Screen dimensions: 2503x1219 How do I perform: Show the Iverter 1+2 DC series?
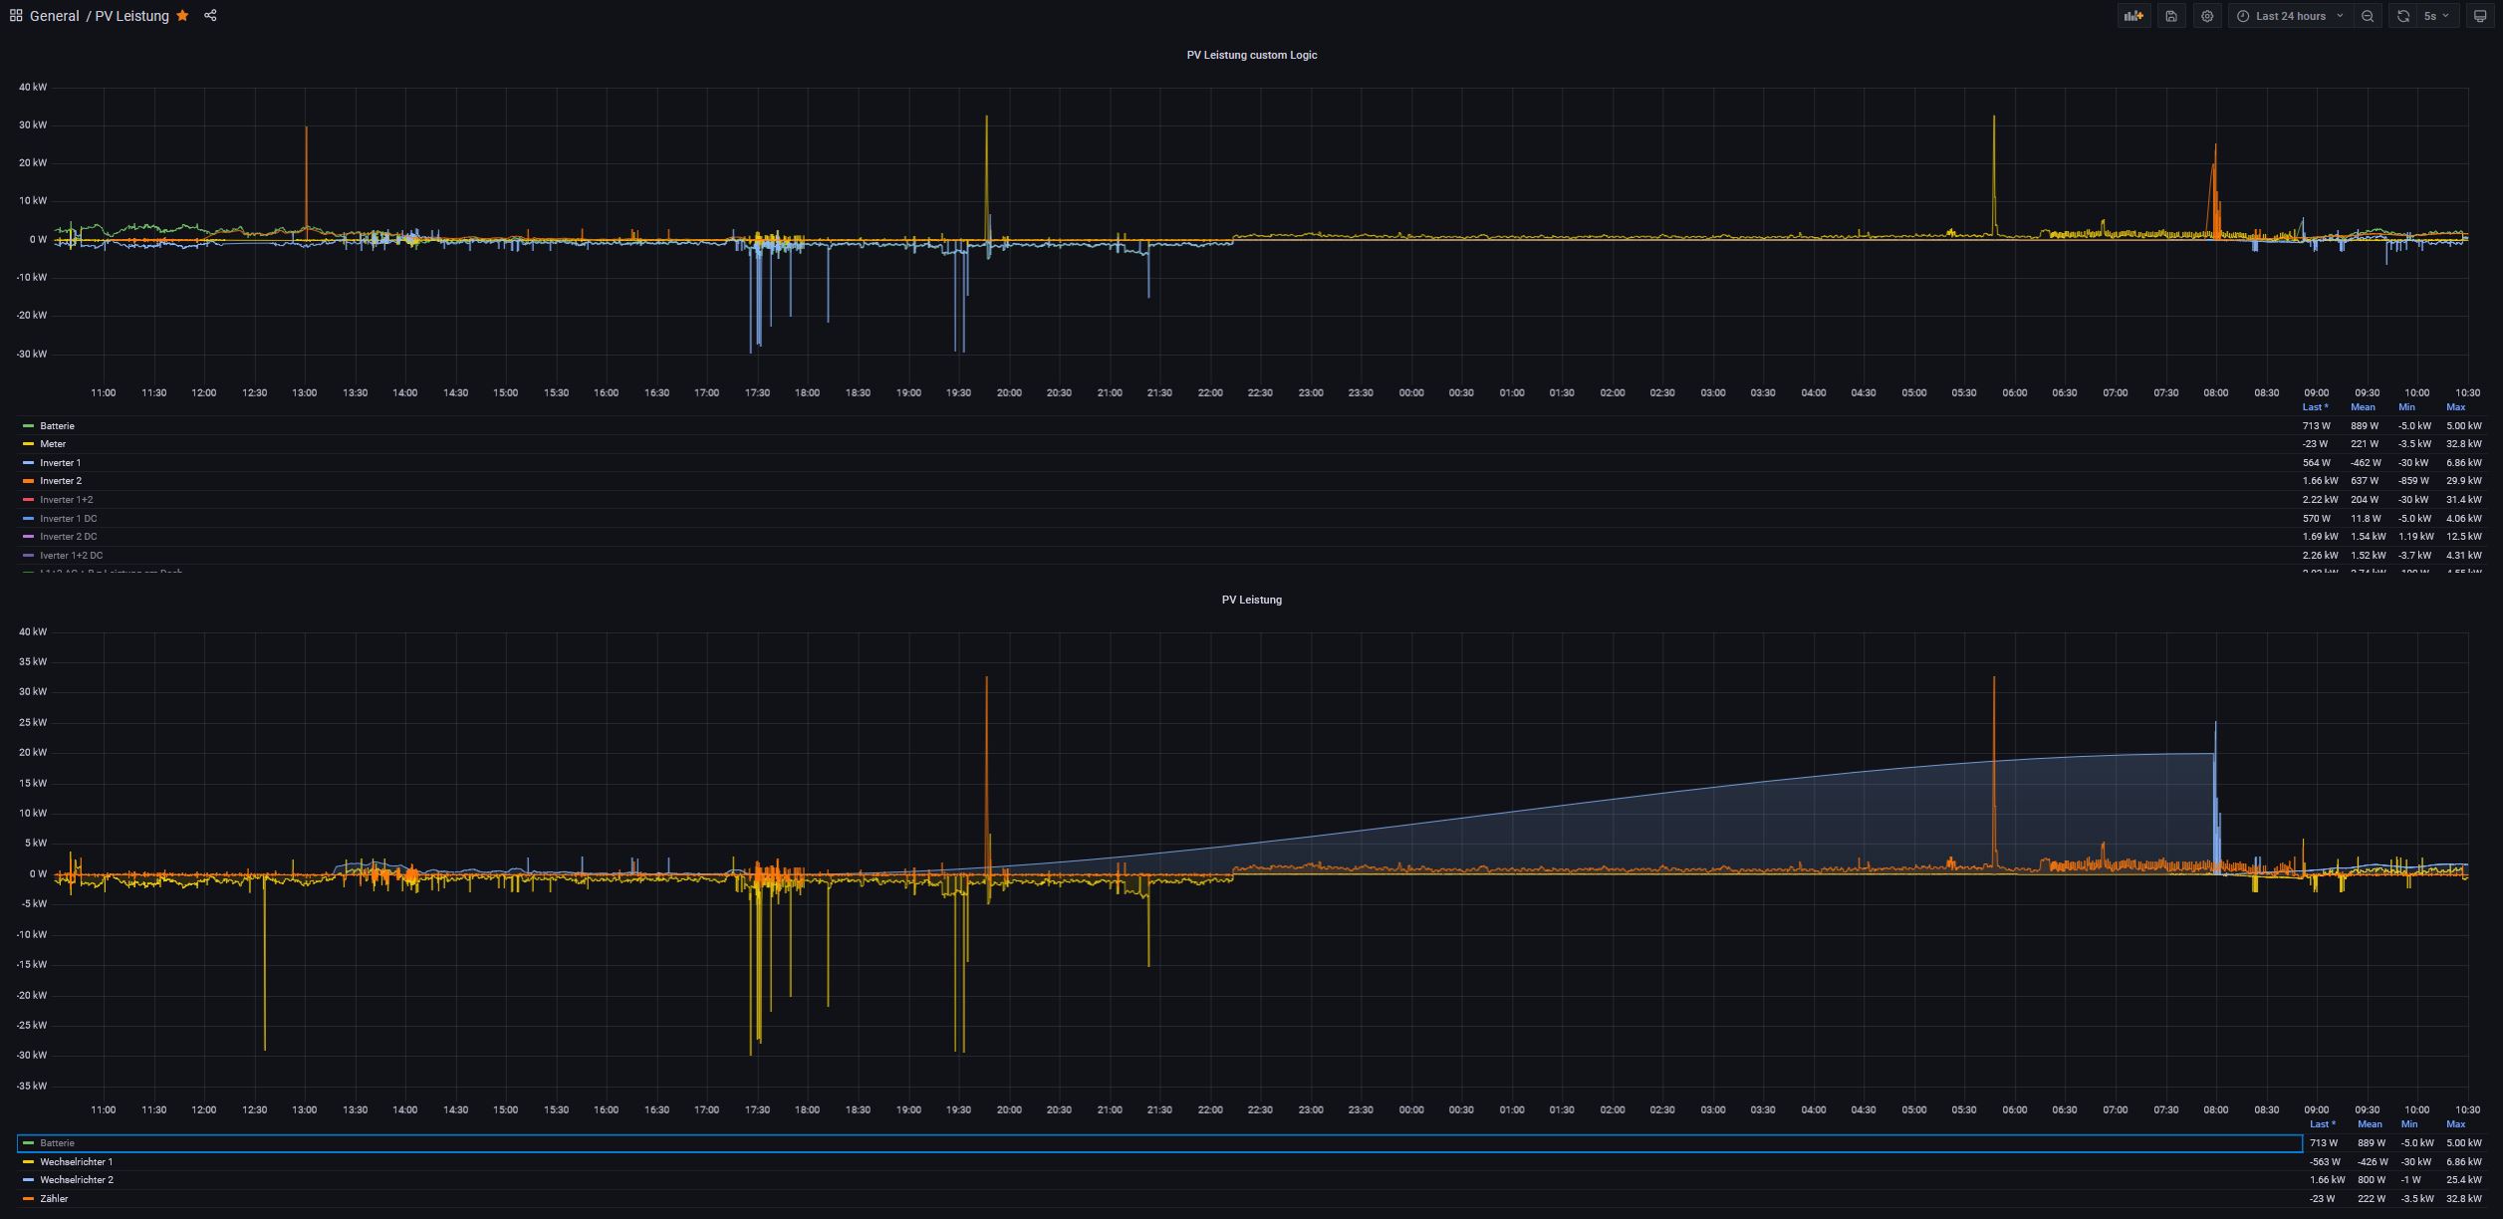click(x=71, y=556)
